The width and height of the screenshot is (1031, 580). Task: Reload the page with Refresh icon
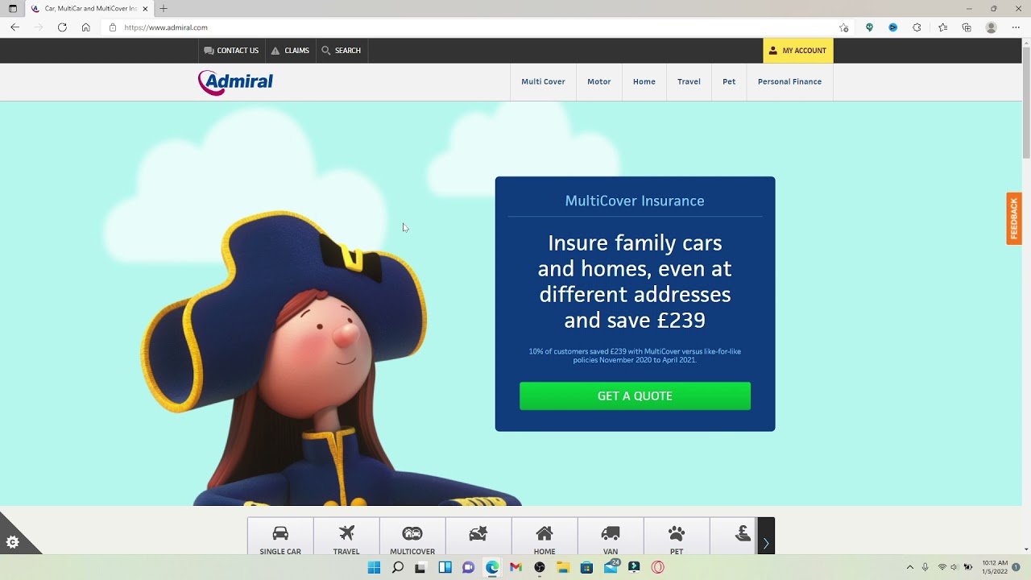[x=62, y=27]
